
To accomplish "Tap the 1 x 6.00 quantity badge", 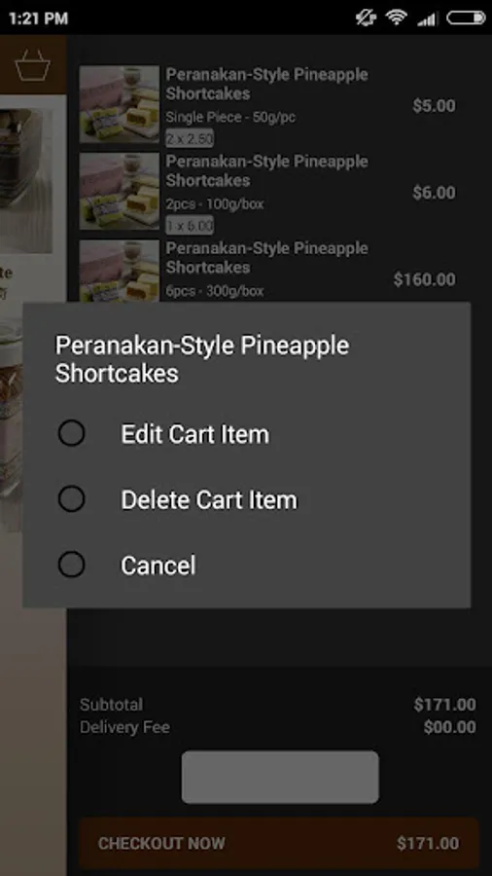I will 190,225.
